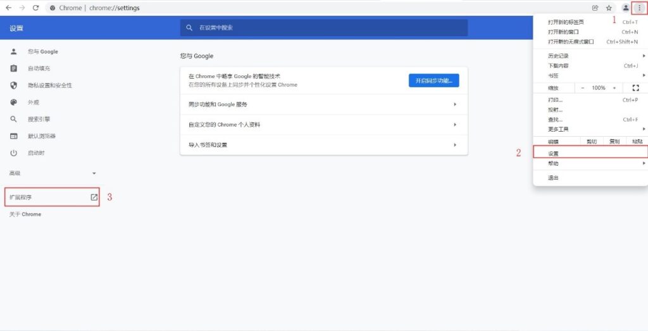Click the browser forward arrow
648x331 pixels.
tap(22, 8)
